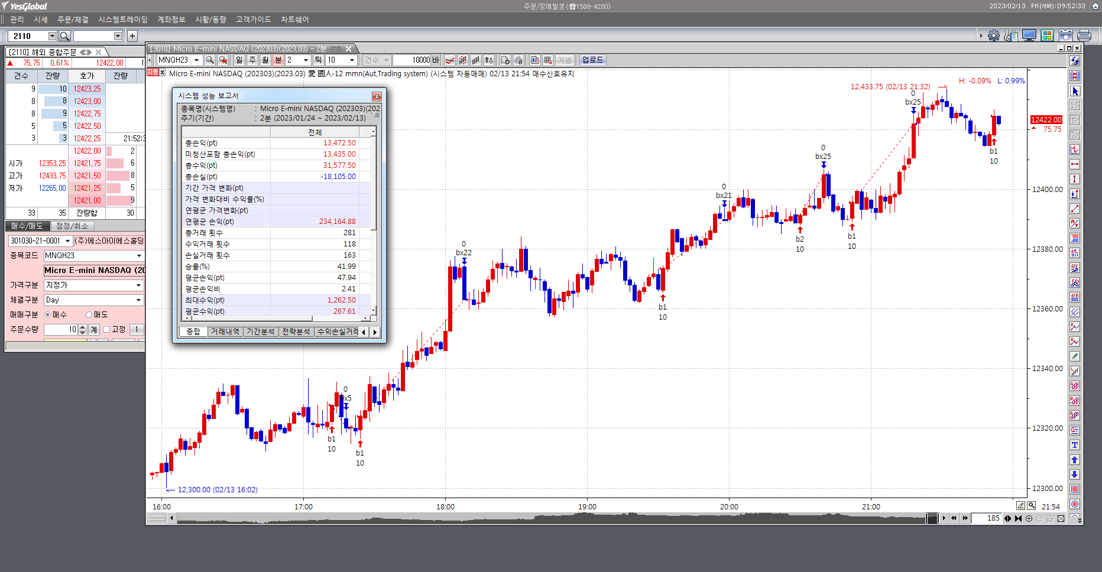
Task: Open the 시스템트레이딩 menu
Action: 122,19
